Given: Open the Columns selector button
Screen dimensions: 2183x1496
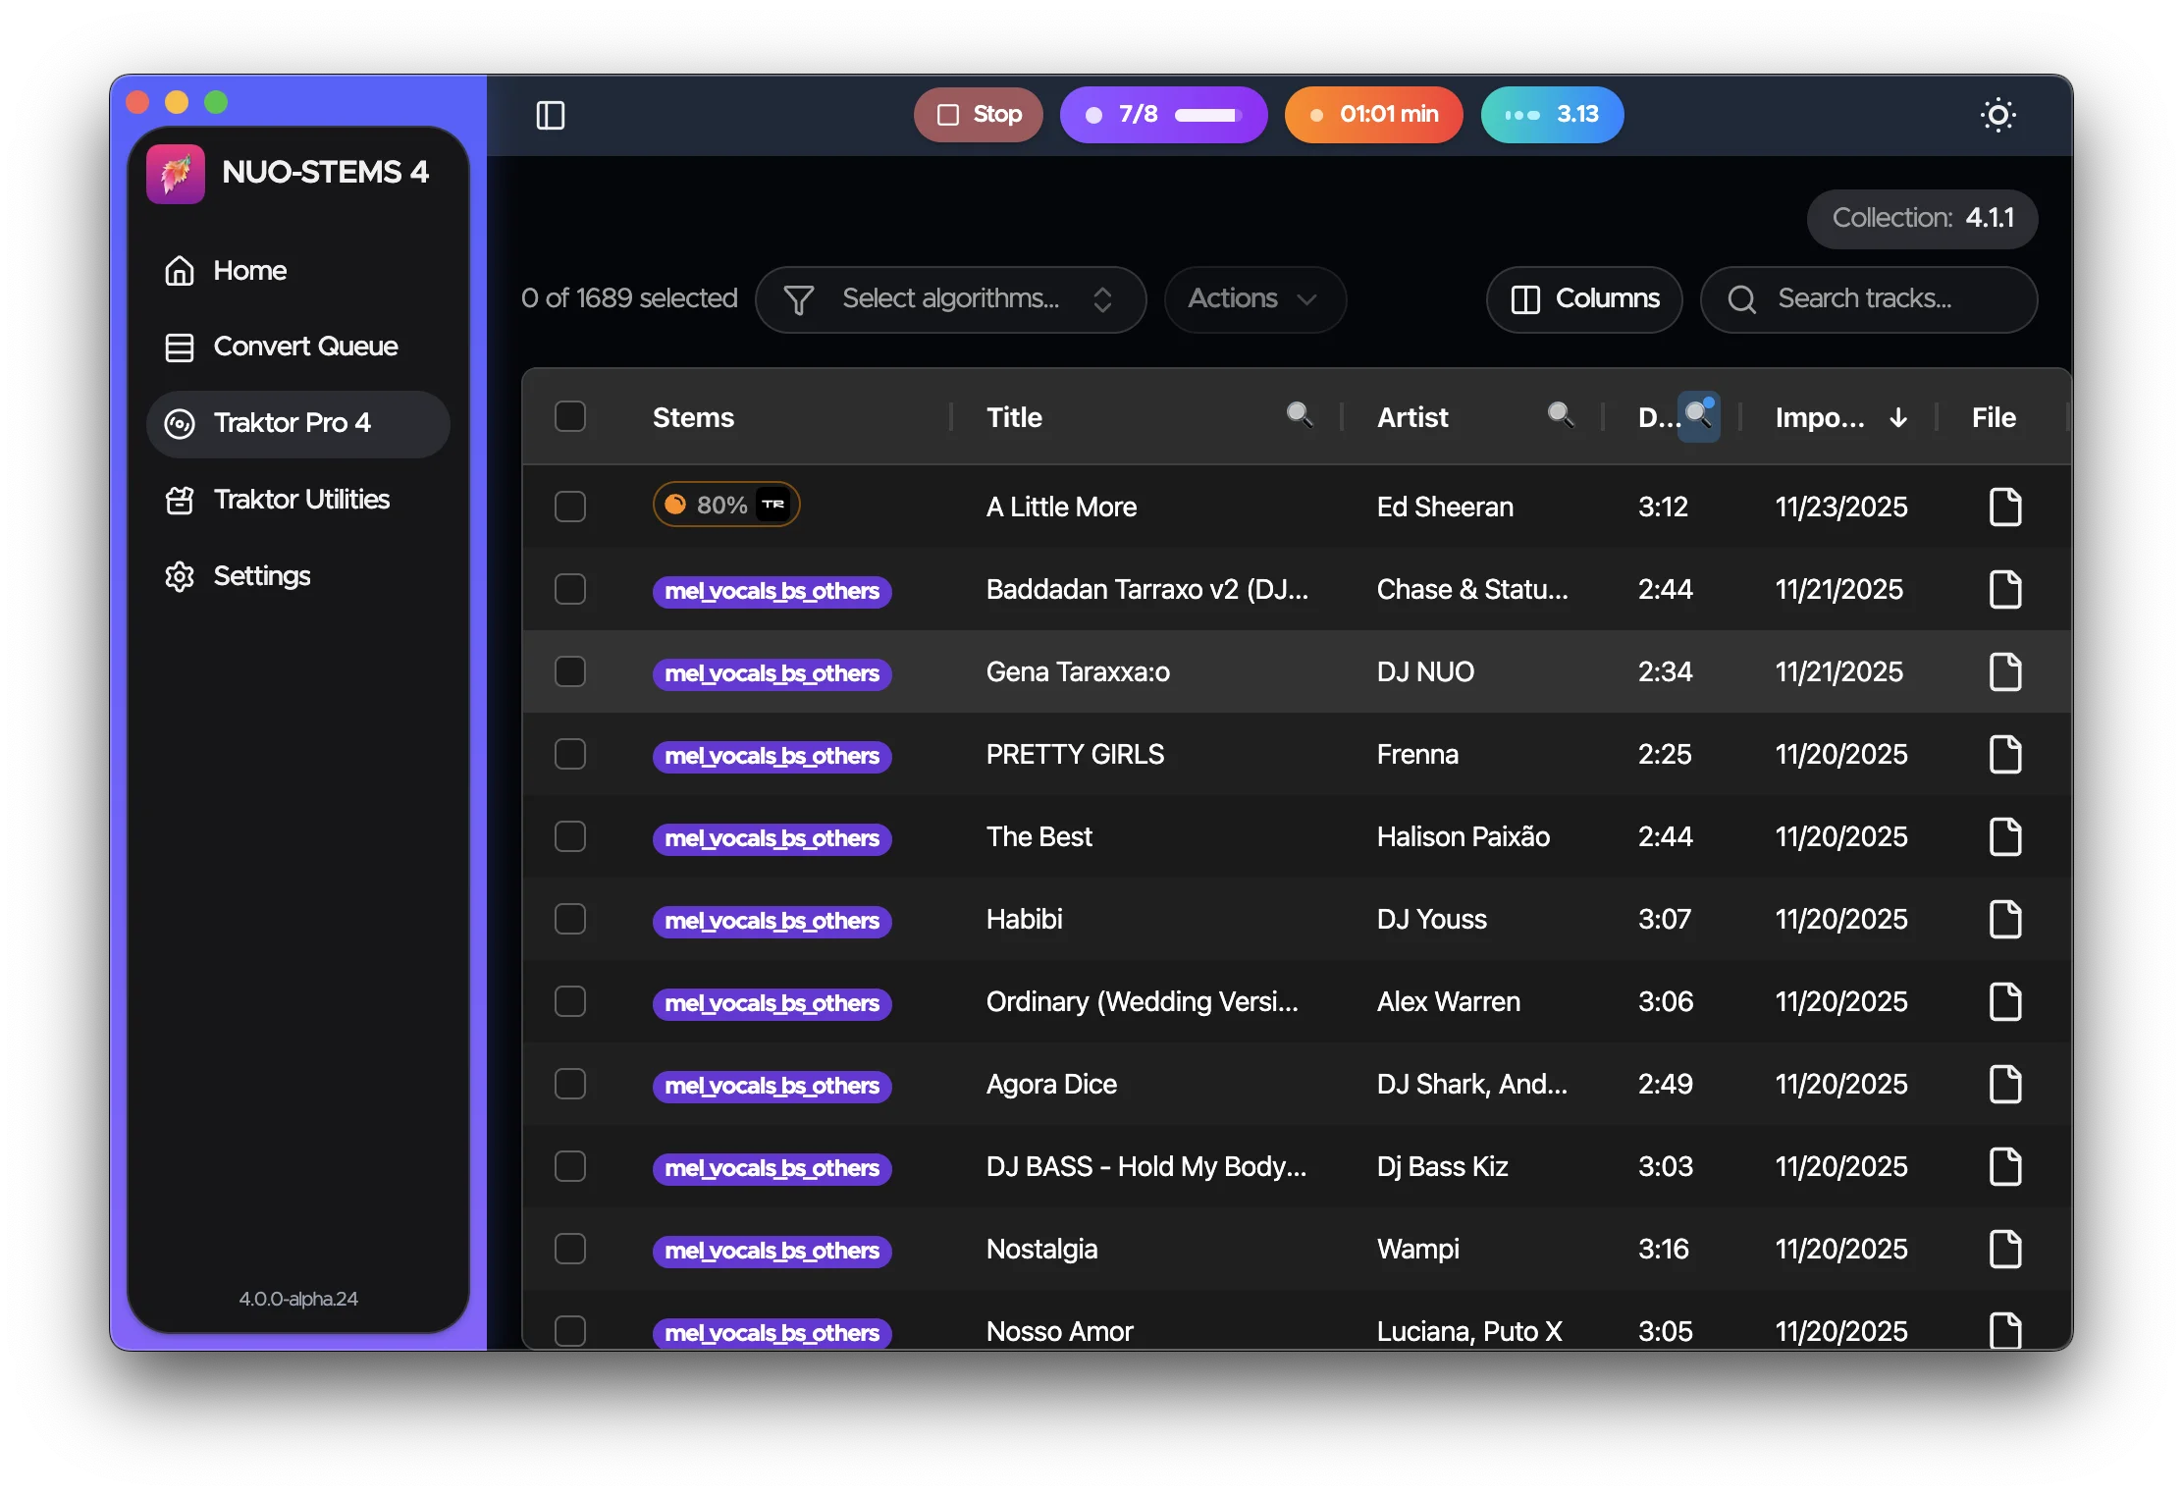Looking at the screenshot, I should (x=1583, y=299).
